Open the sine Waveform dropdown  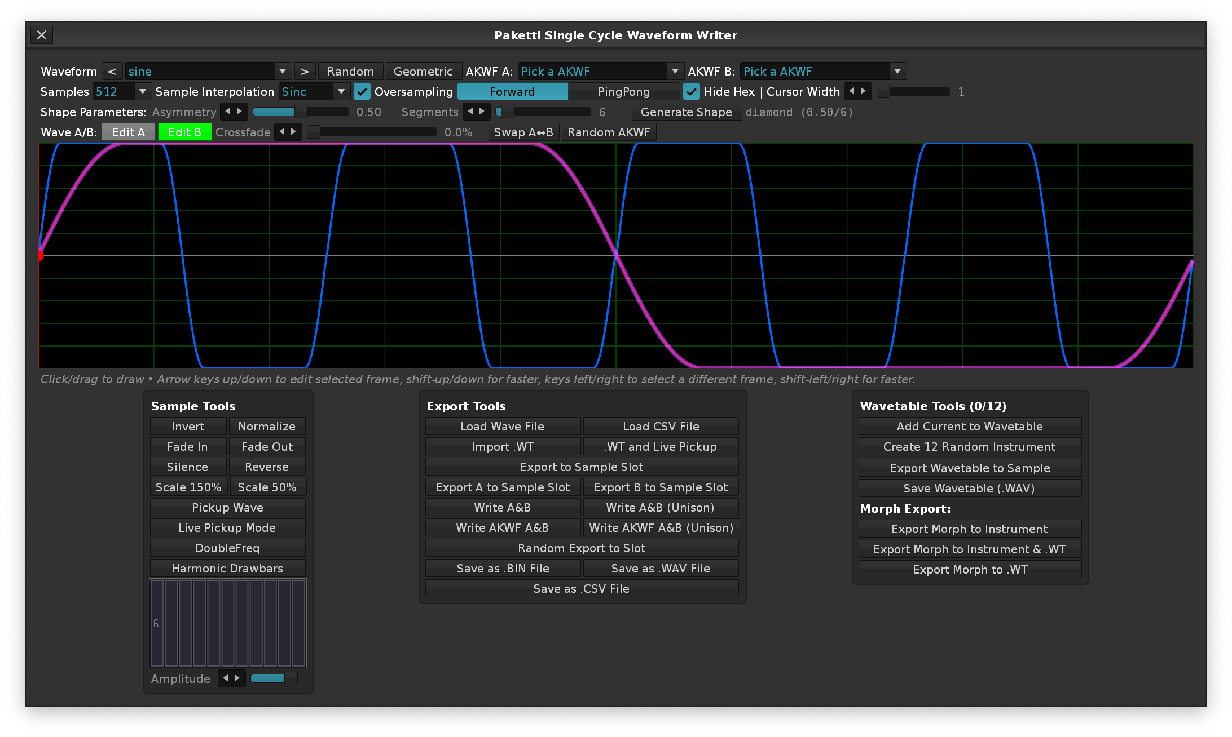coord(208,72)
